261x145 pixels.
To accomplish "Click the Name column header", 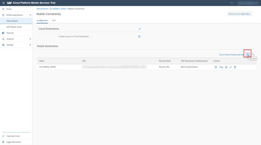I will [42, 61].
